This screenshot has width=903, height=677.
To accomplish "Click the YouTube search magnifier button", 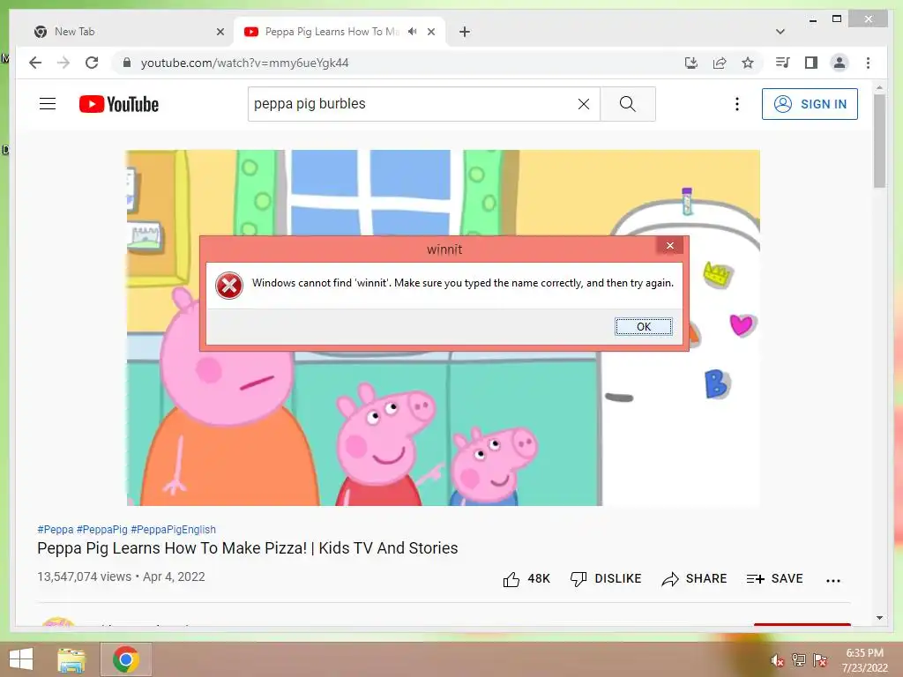I will 628,104.
